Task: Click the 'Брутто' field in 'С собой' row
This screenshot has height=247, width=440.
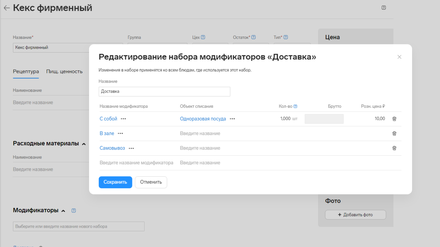Action: point(324,119)
